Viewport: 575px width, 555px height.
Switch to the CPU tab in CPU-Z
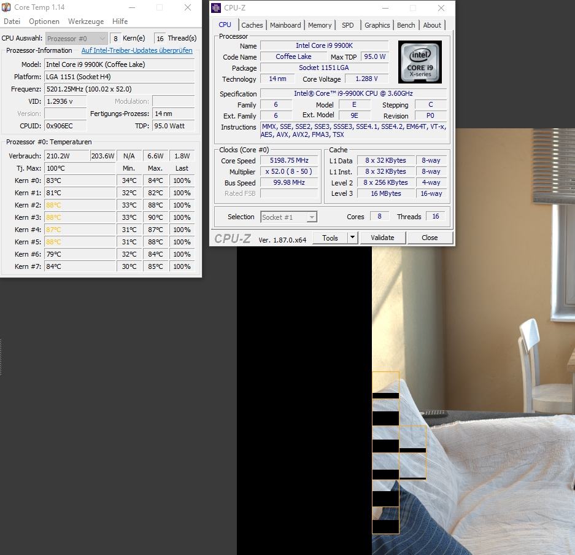tap(225, 25)
